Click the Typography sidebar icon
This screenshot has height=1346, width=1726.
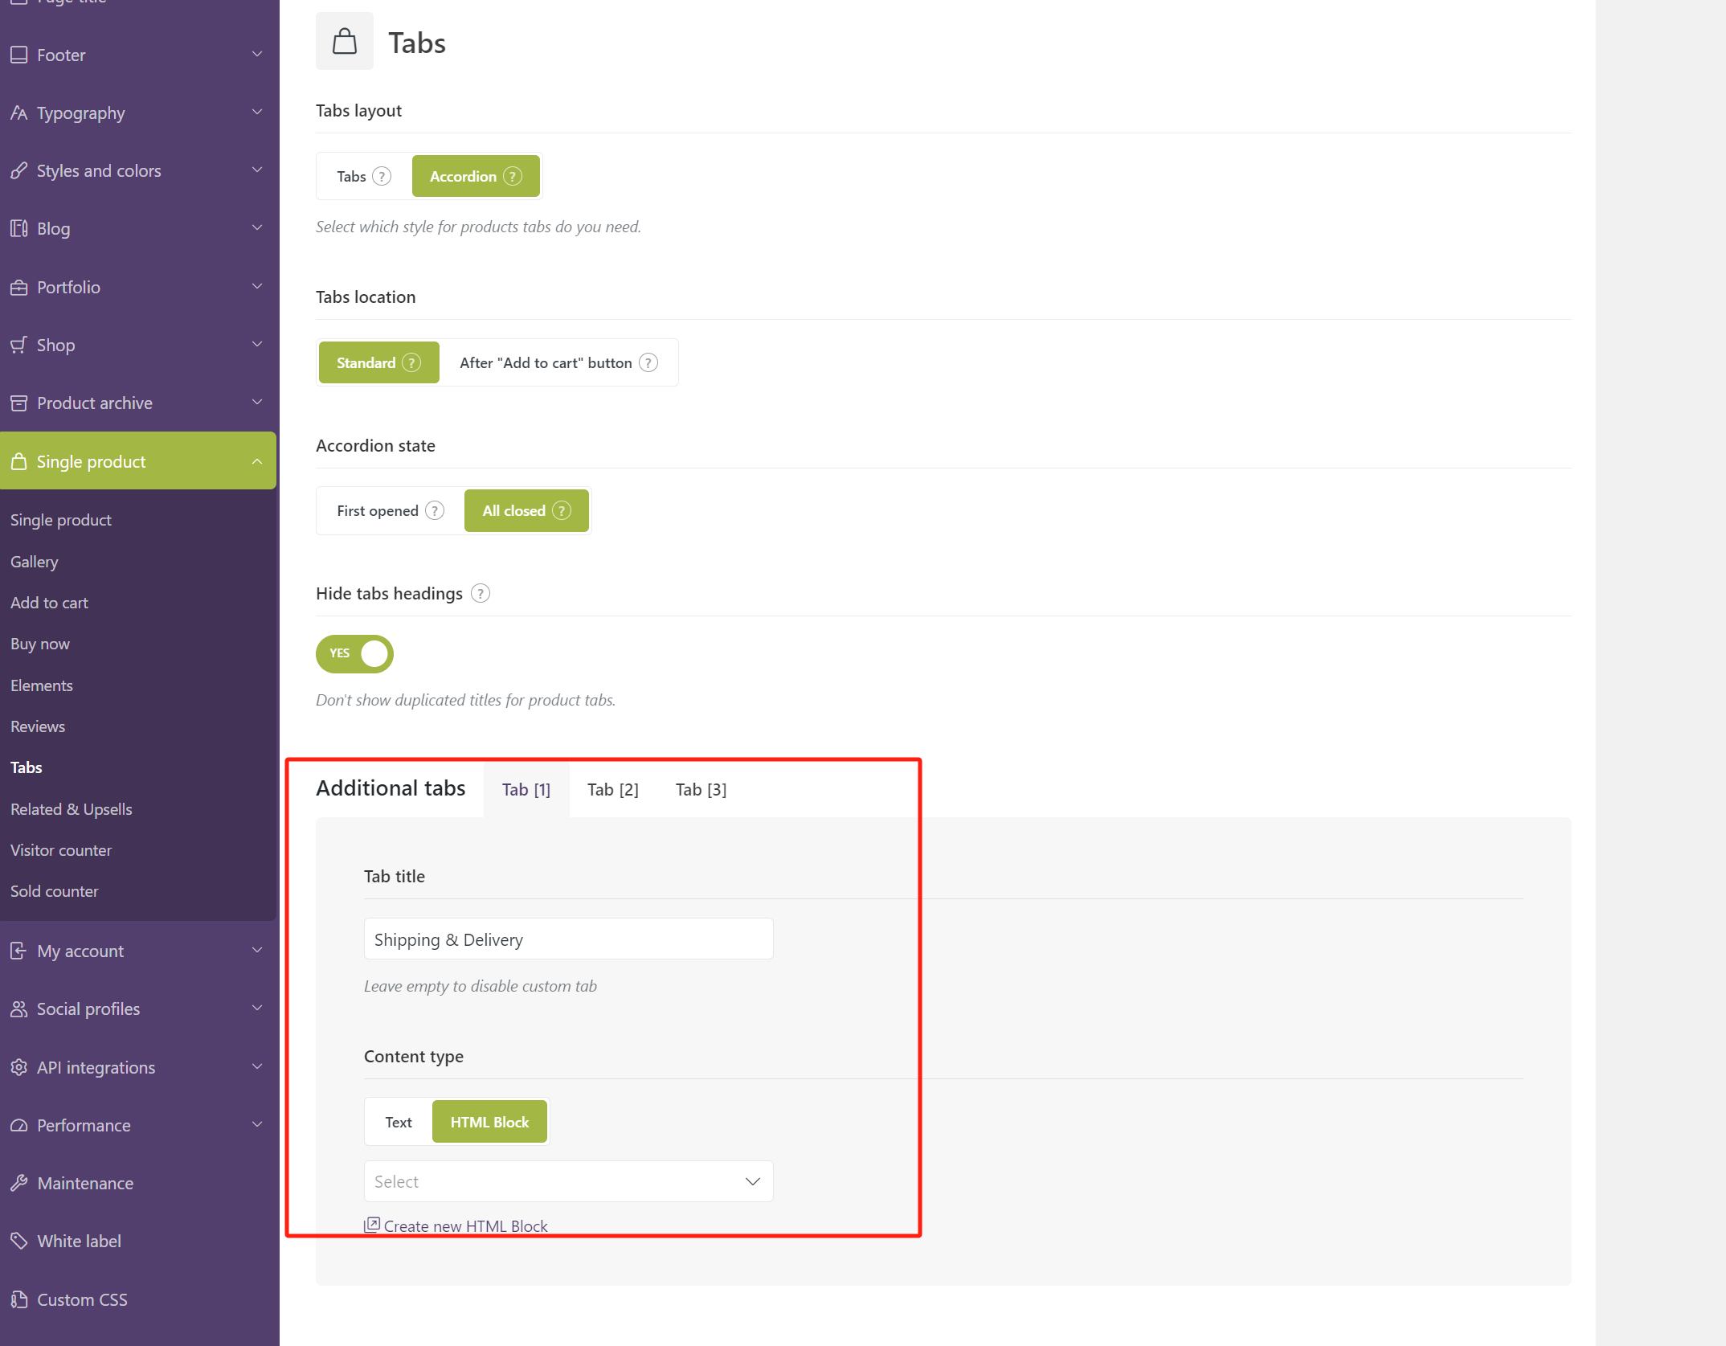(19, 113)
